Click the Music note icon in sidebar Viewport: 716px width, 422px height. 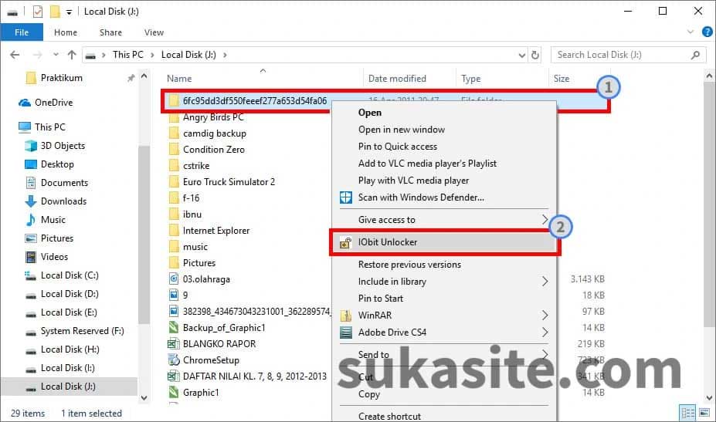click(x=31, y=220)
